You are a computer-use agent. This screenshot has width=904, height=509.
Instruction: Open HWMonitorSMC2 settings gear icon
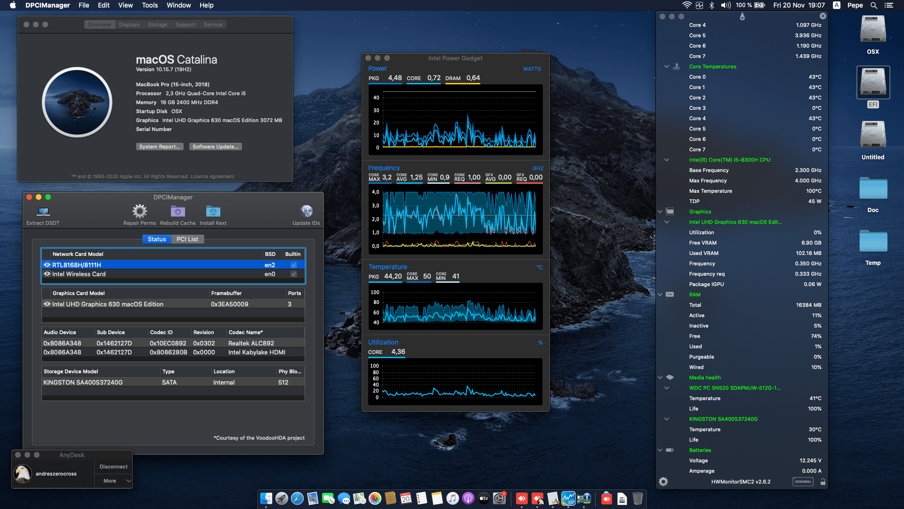(663, 482)
